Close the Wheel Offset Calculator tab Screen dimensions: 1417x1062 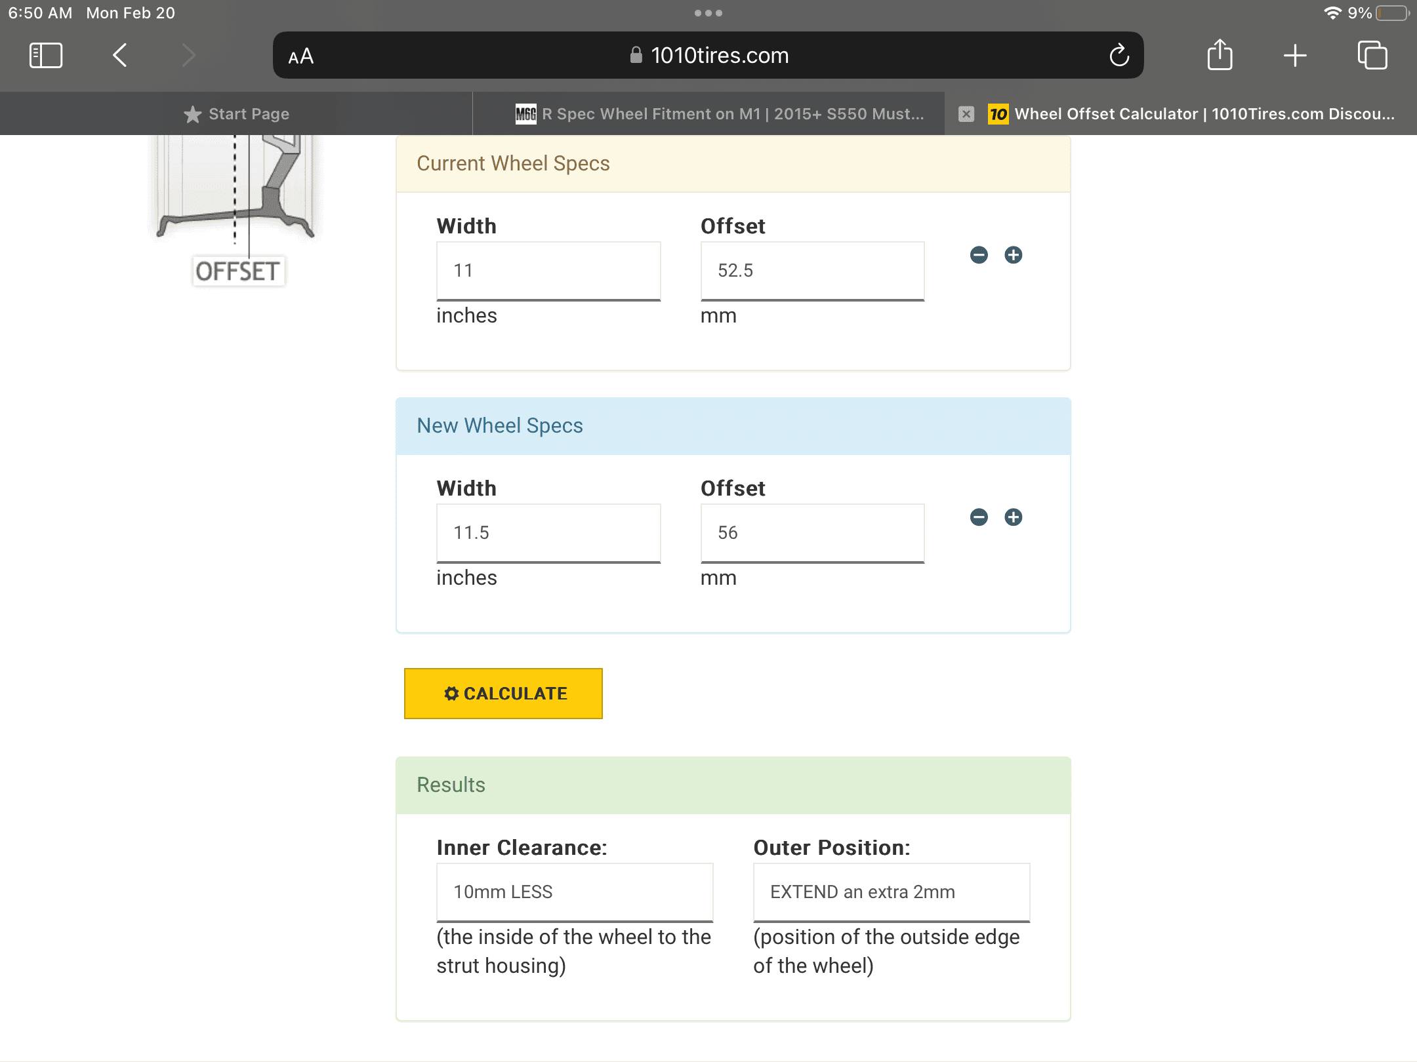pos(966,114)
